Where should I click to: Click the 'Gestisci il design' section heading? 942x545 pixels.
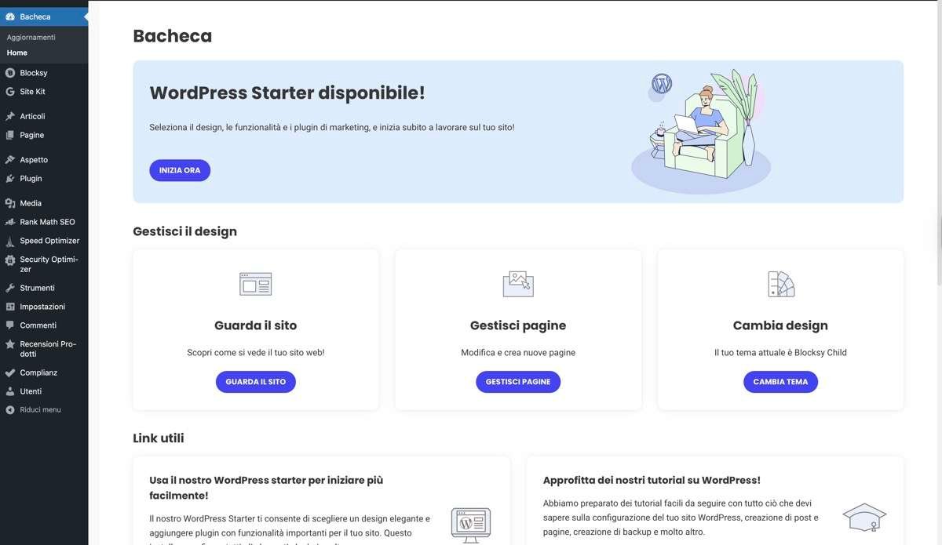pyautogui.click(x=185, y=231)
